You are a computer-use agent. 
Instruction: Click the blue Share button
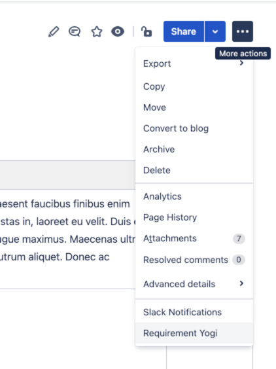[x=184, y=31]
